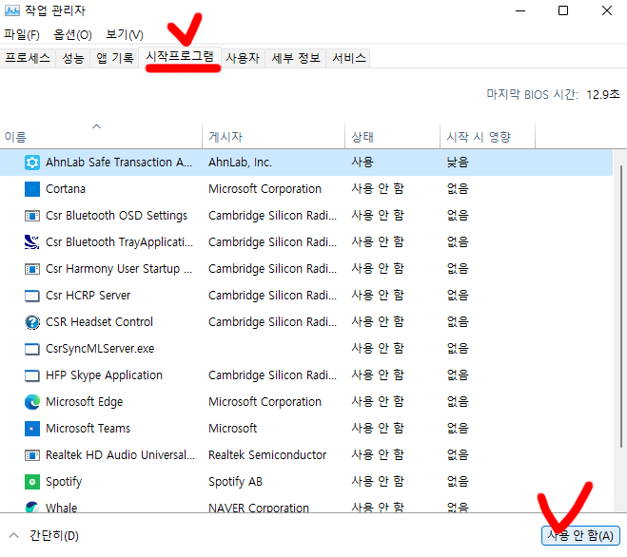627x557 pixels.
Task: Select the Csr Bluetooth OSD Settings name
Action: coord(116,216)
